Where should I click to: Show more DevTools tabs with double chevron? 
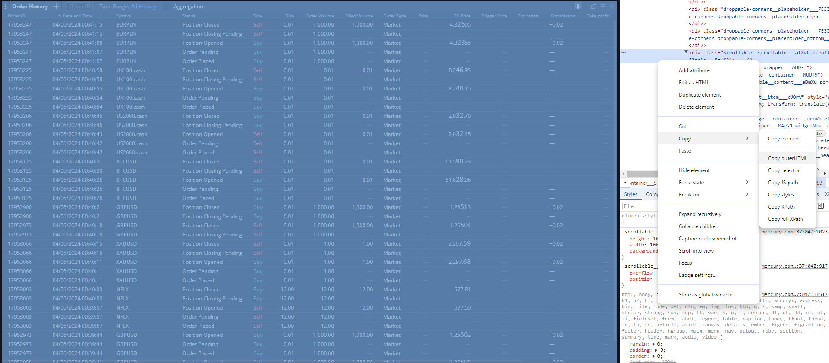point(826,194)
